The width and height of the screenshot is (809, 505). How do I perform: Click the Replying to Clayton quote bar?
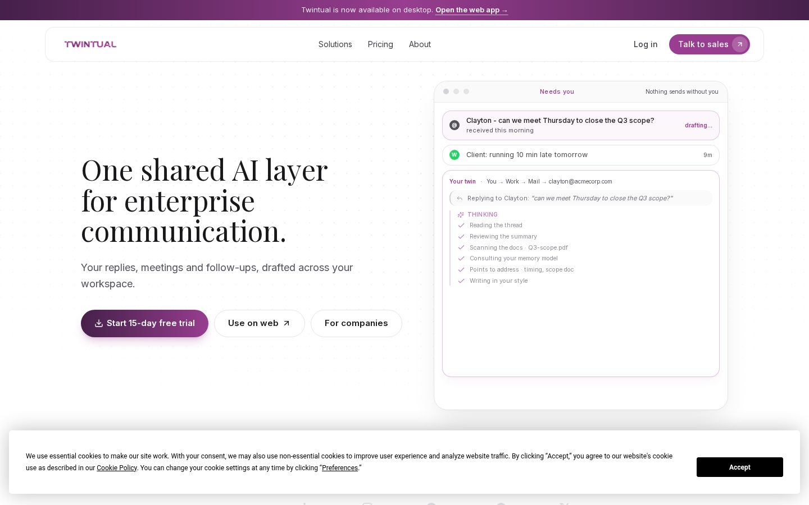click(x=581, y=198)
